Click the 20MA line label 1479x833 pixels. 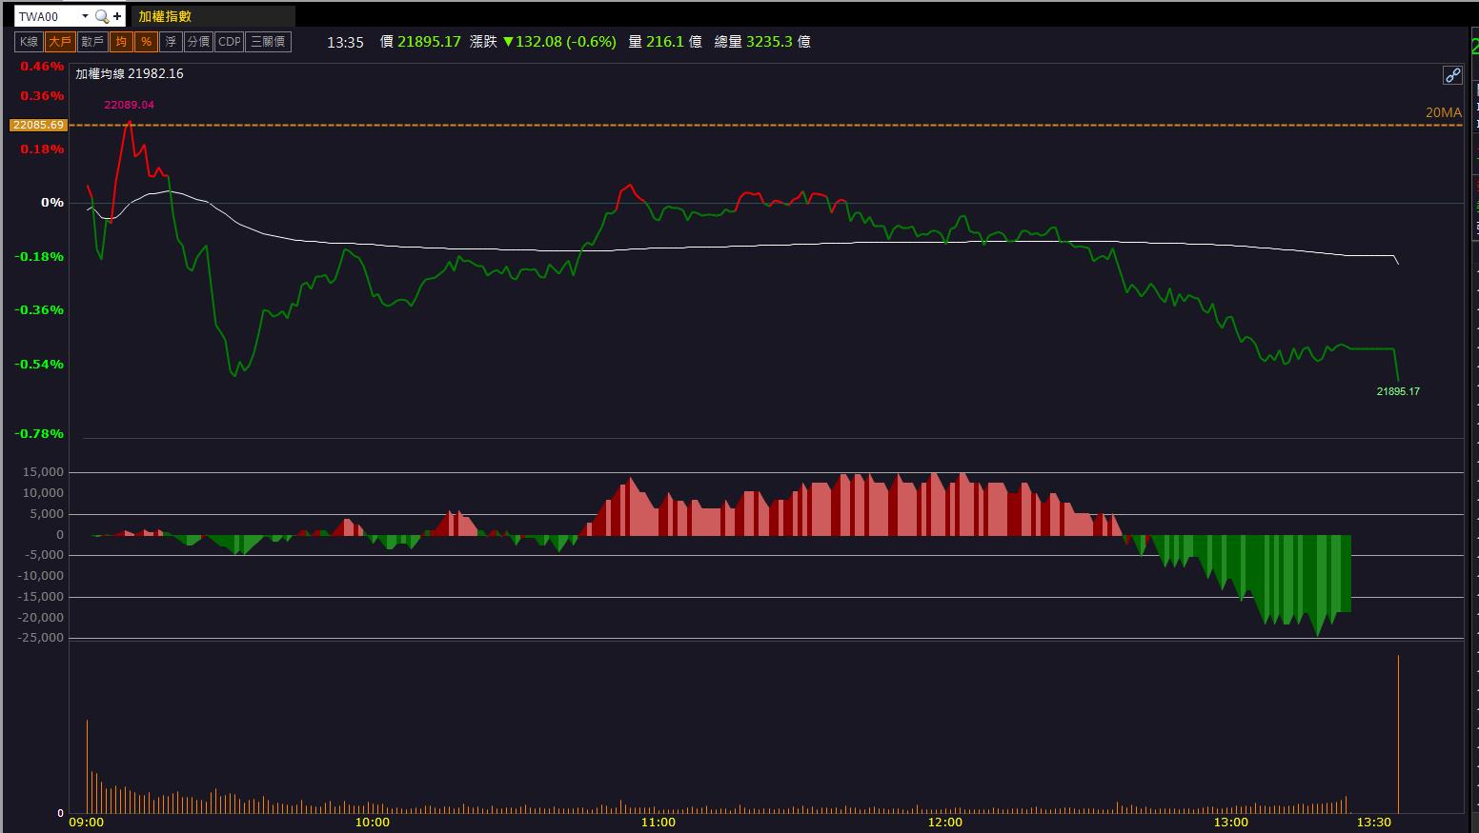(1443, 112)
